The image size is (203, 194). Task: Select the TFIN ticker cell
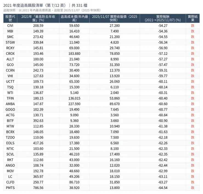(10, 98)
